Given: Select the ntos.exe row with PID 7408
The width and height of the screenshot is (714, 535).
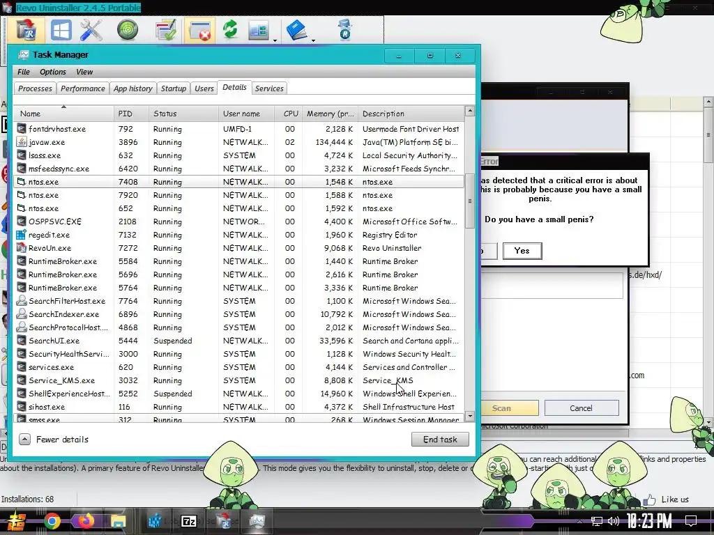Looking at the screenshot, I should click(x=239, y=182).
